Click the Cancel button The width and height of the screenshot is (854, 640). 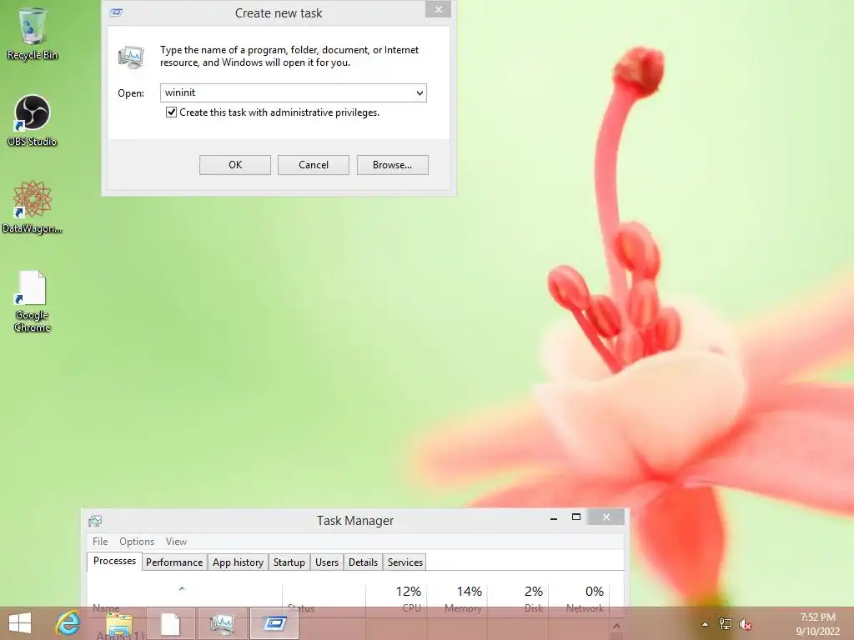[314, 165]
